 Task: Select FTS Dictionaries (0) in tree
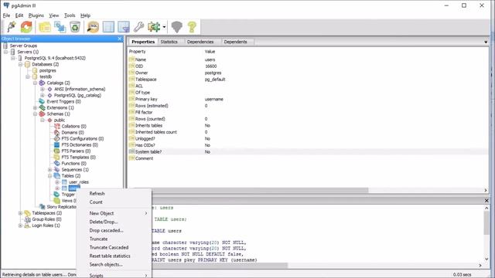(x=80, y=145)
